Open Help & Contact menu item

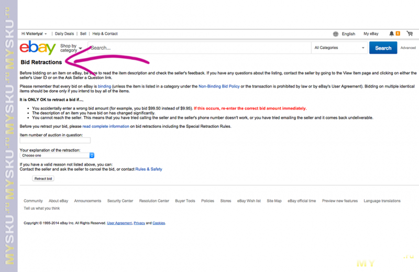[105, 34]
